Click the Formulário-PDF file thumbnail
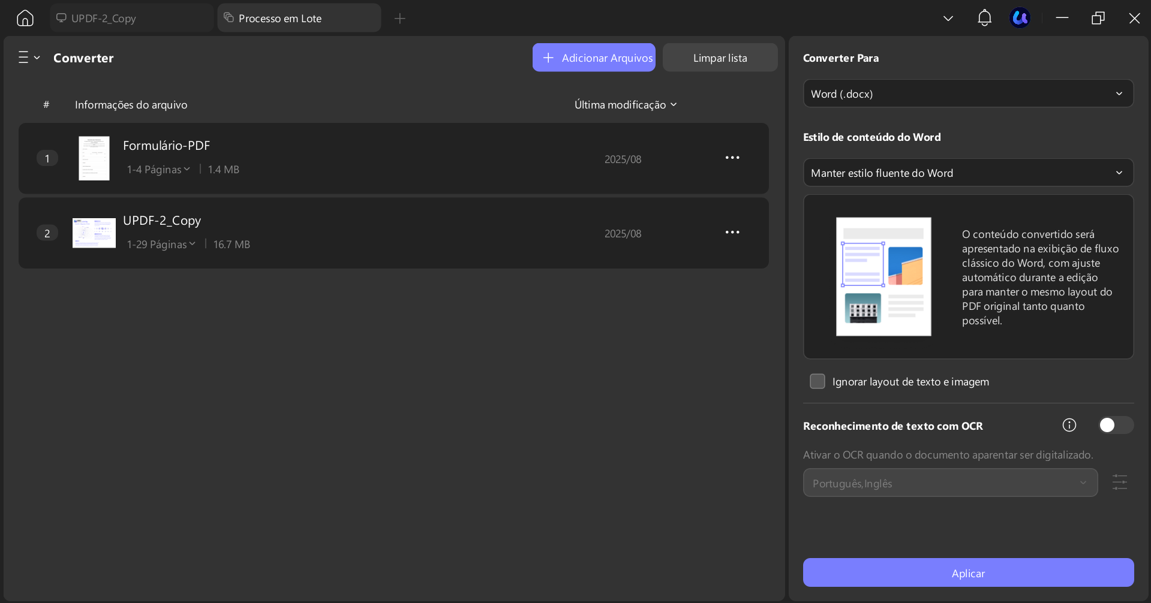 94,158
